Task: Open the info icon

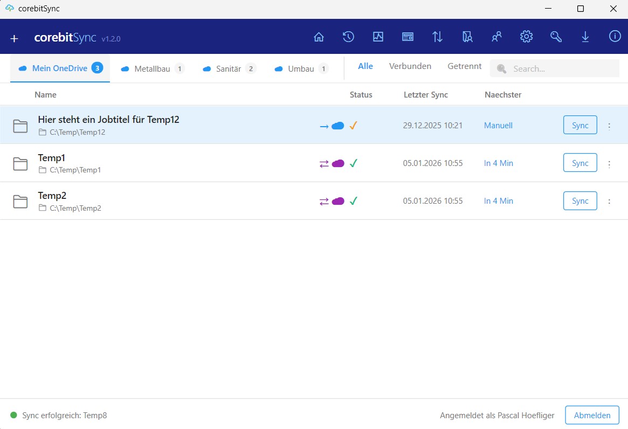Action: (615, 37)
